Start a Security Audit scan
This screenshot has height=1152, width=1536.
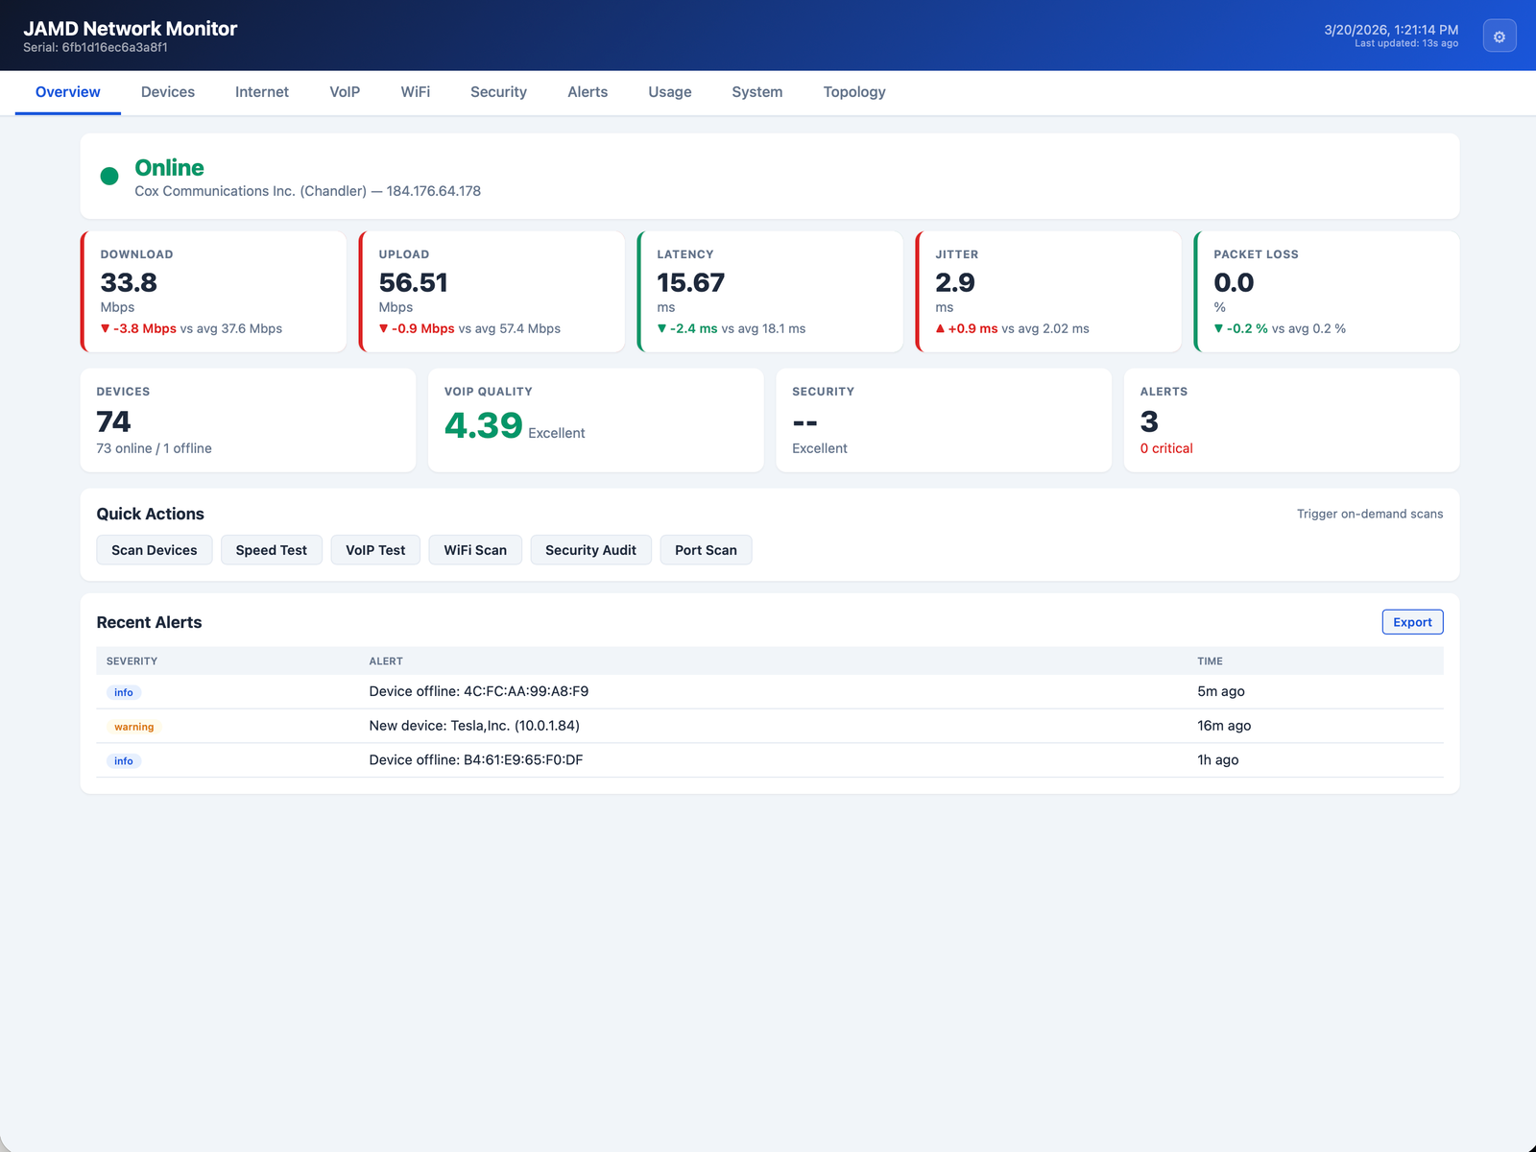[590, 549]
